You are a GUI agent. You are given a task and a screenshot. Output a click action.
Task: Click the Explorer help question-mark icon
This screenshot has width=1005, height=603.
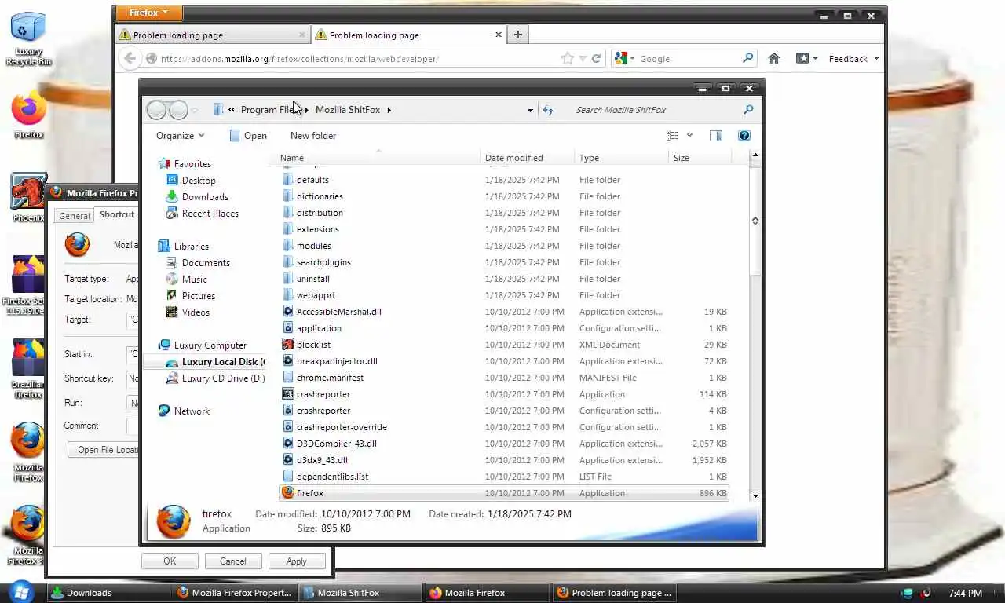744,136
